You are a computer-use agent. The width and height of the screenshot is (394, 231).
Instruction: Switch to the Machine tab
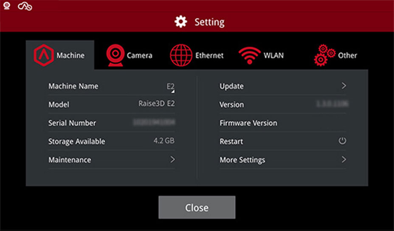coord(60,55)
